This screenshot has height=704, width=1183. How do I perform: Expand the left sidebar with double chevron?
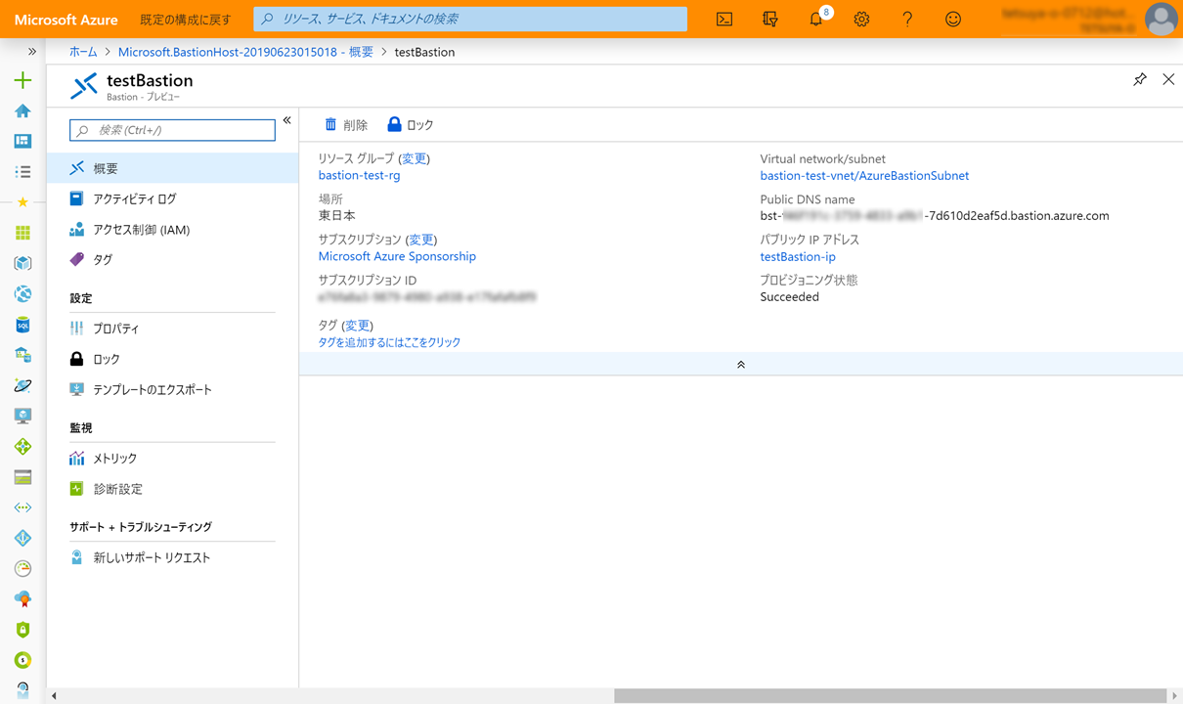(x=32, y=51)
